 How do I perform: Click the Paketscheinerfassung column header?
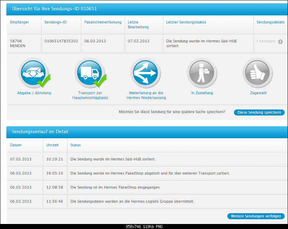click(x=103, y=22)
